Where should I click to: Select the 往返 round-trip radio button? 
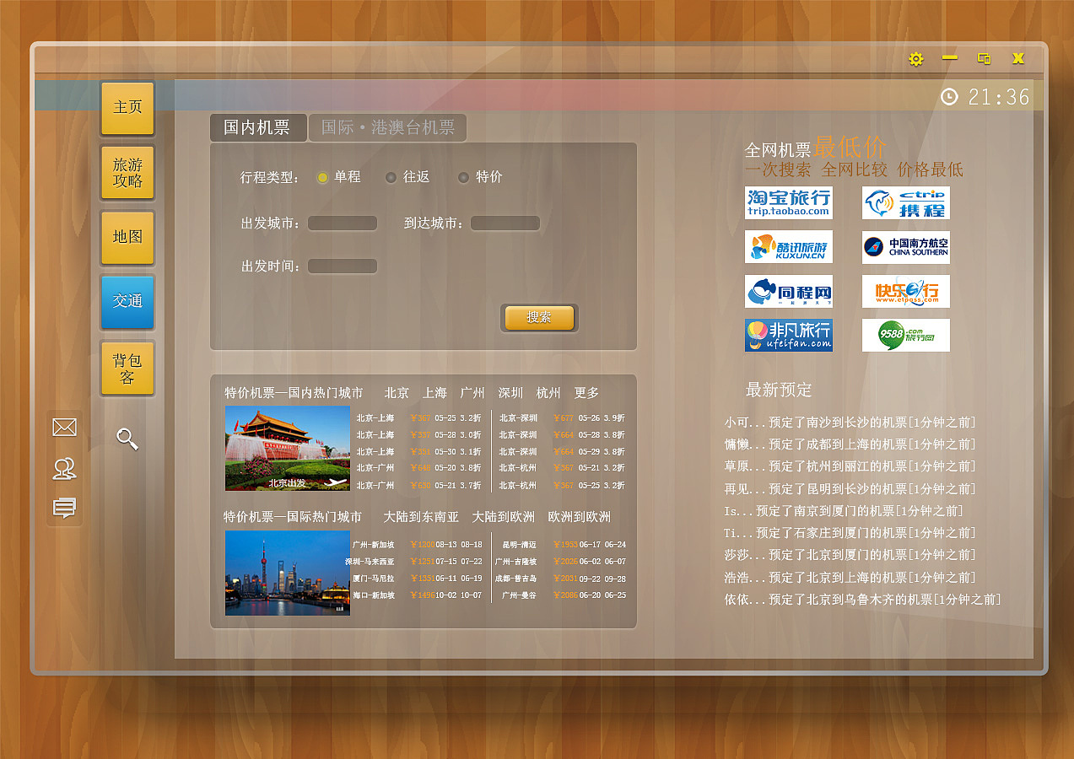coord(391,177)
